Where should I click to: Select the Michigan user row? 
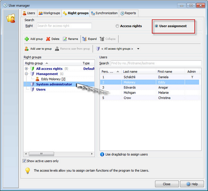pyautogui.click(x=150, y=93)
